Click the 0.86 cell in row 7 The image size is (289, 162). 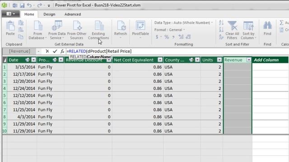click(138, 110)
